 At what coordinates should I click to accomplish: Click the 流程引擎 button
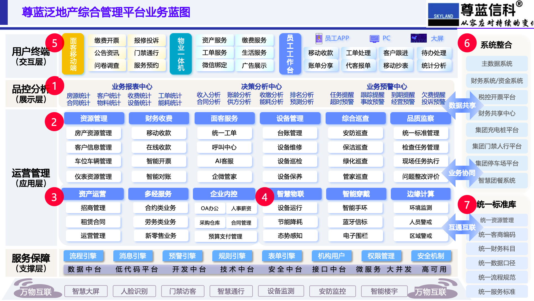(83, 256)
